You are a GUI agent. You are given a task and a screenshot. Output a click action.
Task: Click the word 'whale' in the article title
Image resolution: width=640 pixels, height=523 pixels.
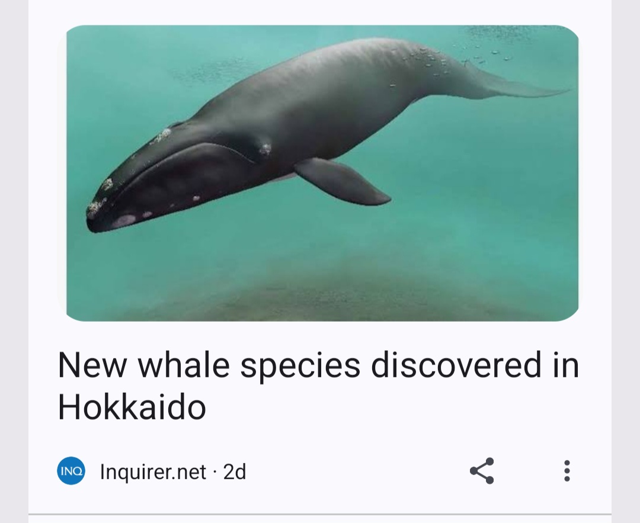[184, 365]
